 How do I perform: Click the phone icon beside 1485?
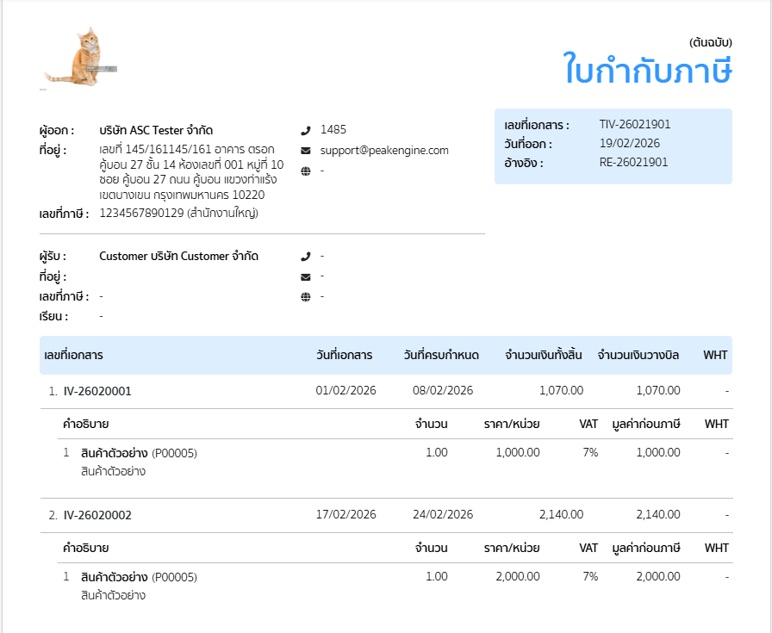304,130
